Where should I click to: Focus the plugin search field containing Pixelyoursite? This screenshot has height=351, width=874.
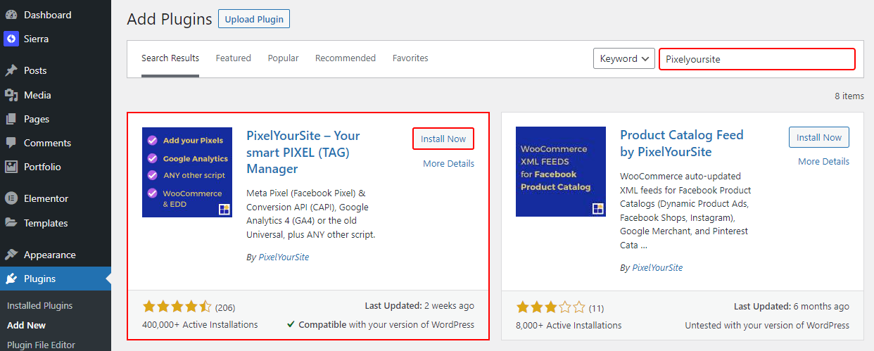[x=757, y=59]
